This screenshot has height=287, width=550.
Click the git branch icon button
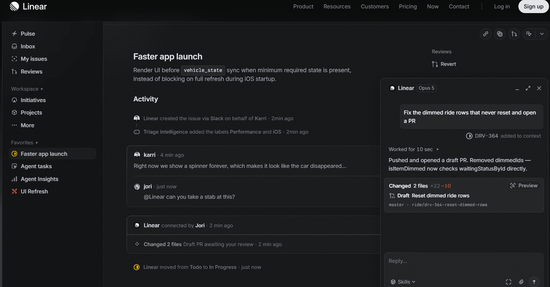click(x=514, y=34)
